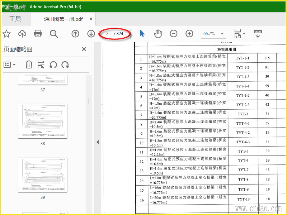Click cell TYT-2-3

[243, 105]
